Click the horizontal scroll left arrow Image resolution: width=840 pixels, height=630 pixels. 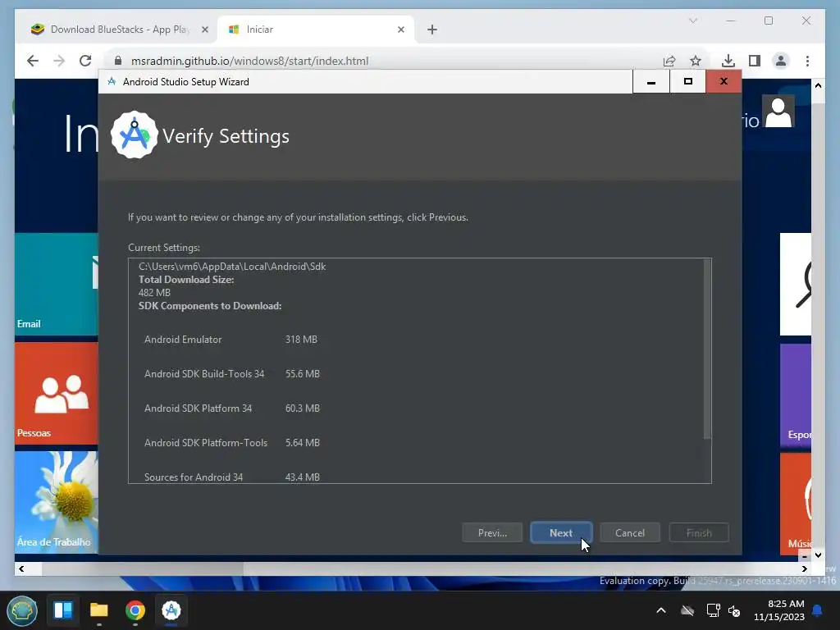click(x=21, y=568)
